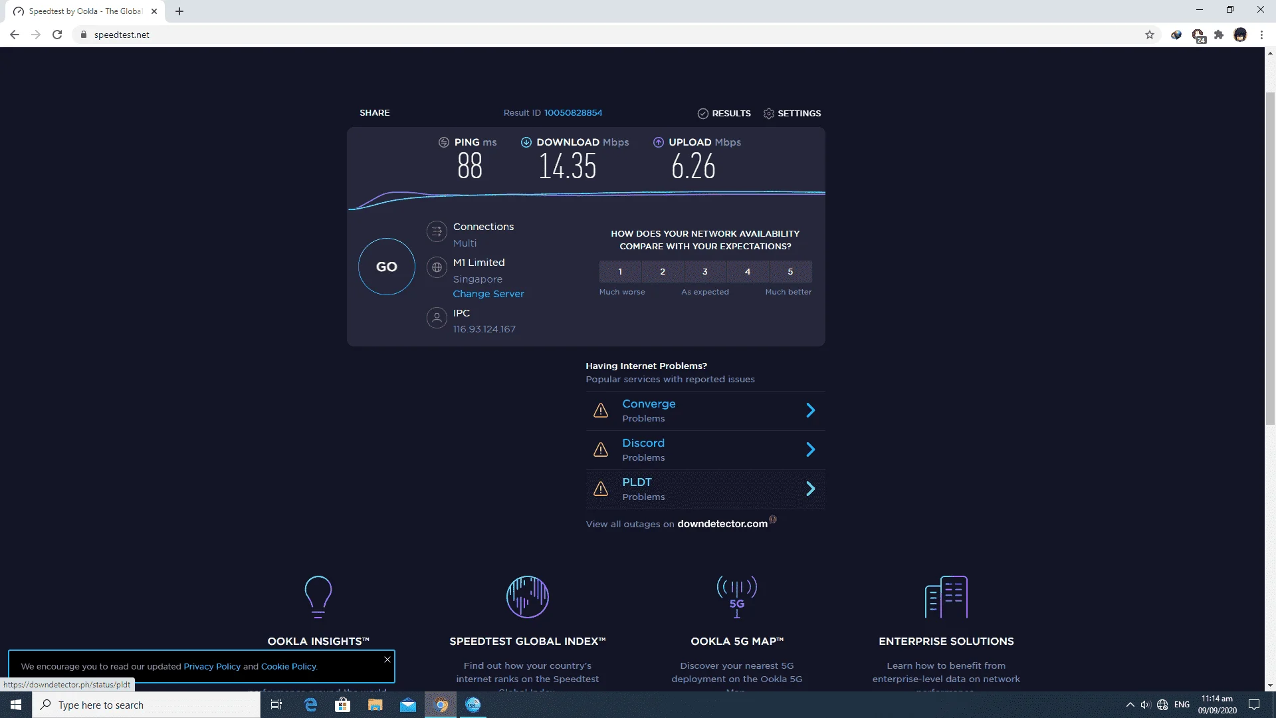
Task: Rate network availability as 1
Action: 620,271
